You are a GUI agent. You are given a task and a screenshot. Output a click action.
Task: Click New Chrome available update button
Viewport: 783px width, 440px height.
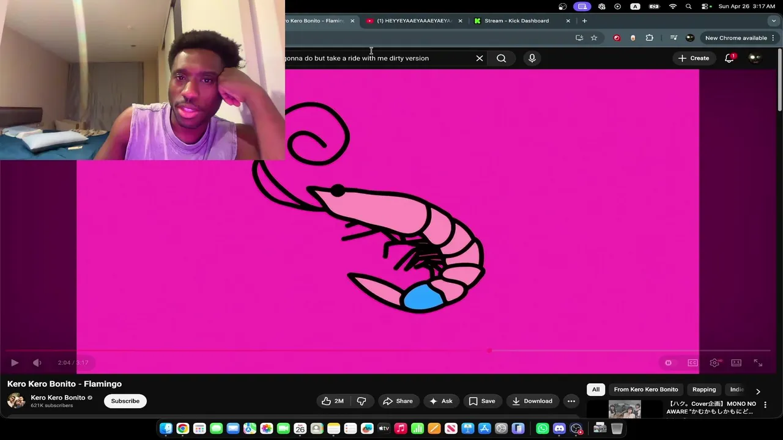click(x=736, y=38)
